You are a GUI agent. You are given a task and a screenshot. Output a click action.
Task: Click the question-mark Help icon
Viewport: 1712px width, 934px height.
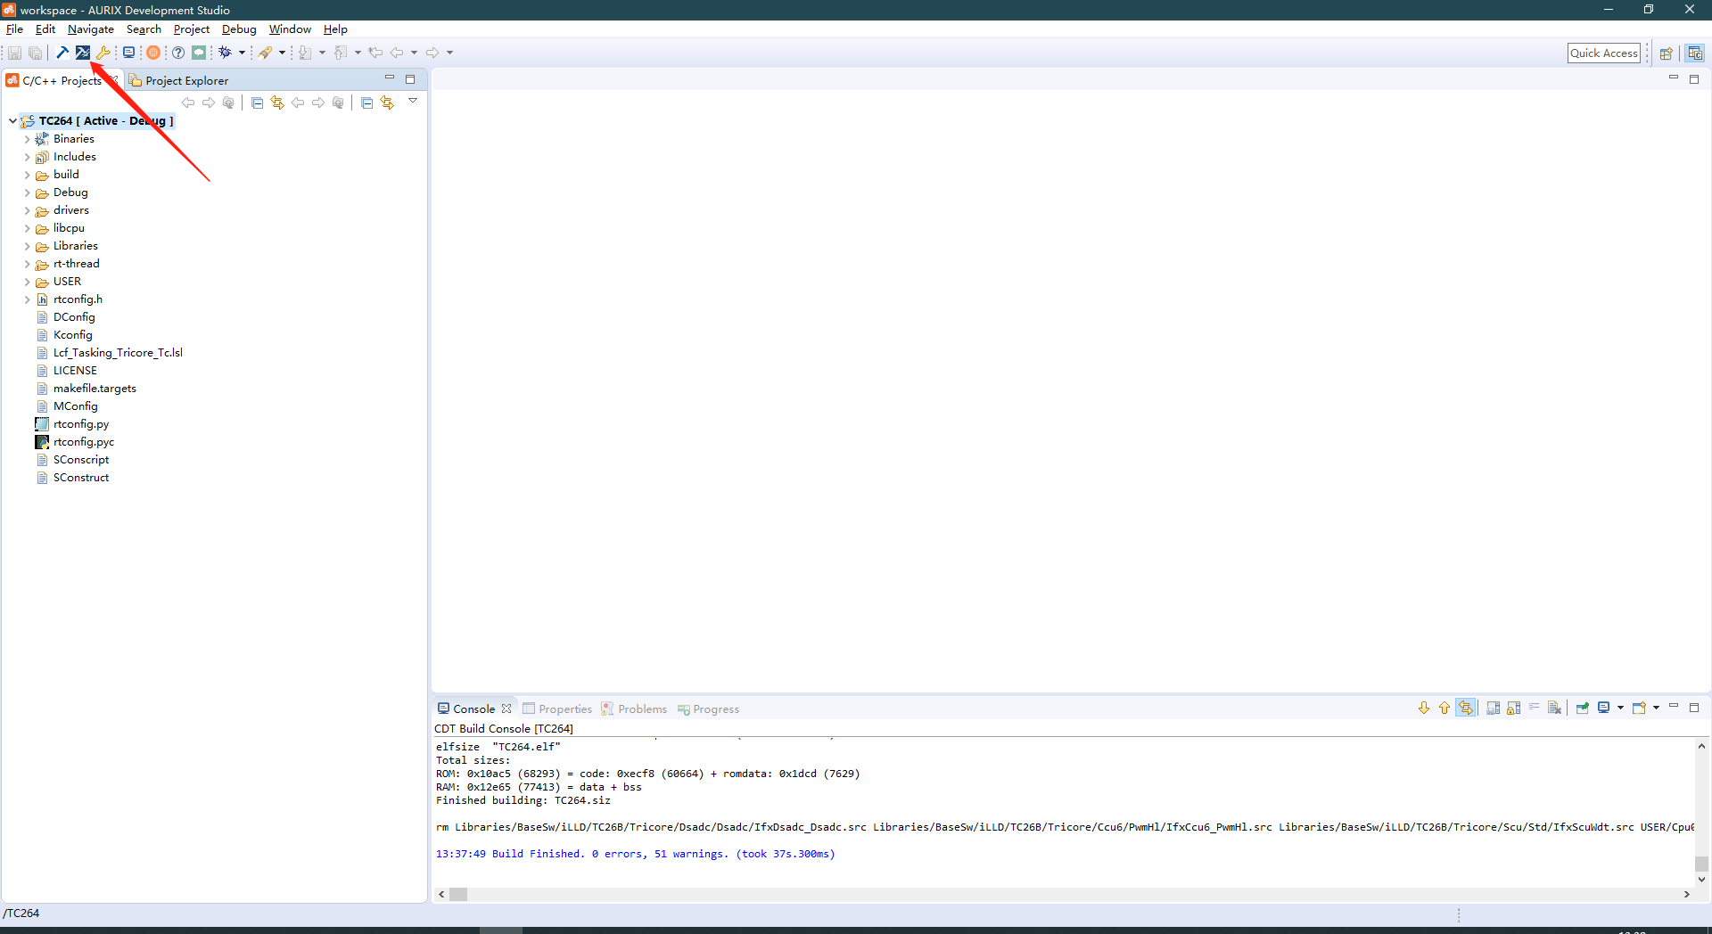click(178, 53)
